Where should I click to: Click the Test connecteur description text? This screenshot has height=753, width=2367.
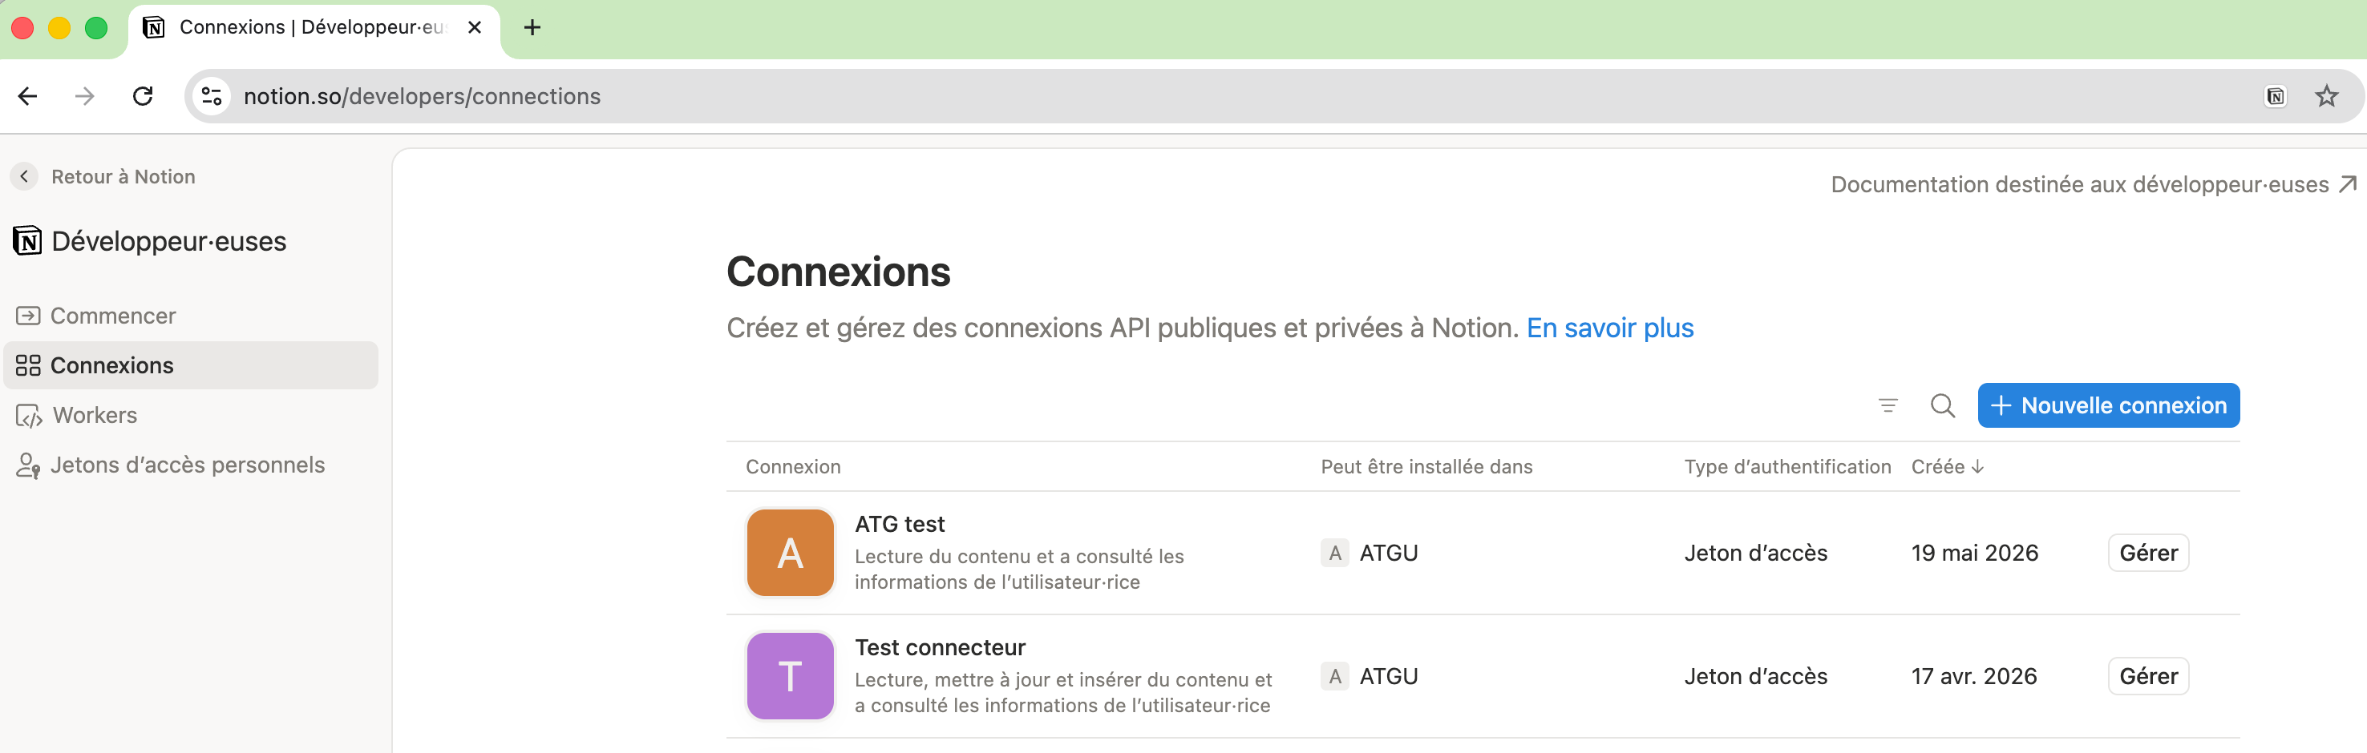(x=1063, y=692)
